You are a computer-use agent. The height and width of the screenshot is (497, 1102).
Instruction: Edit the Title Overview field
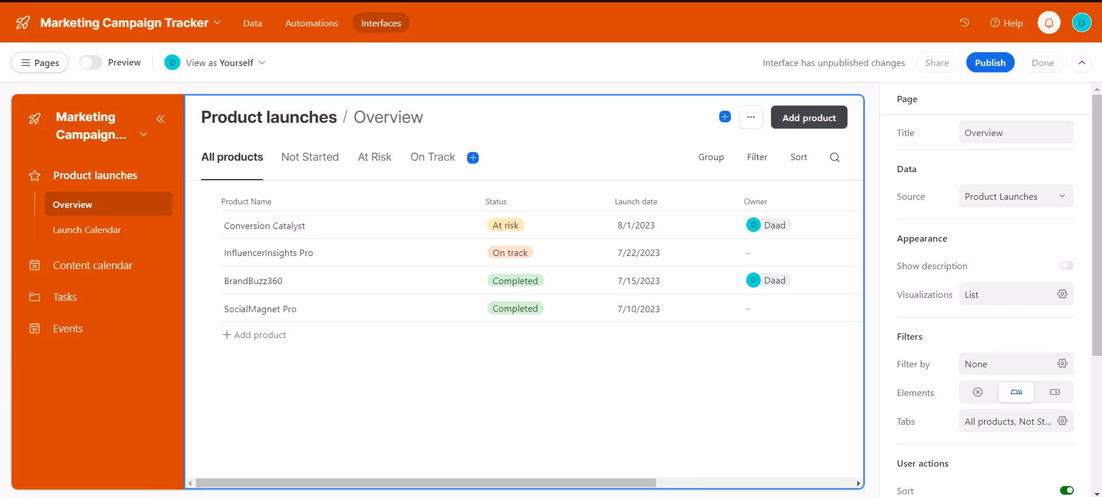[x=1016, y=133]
